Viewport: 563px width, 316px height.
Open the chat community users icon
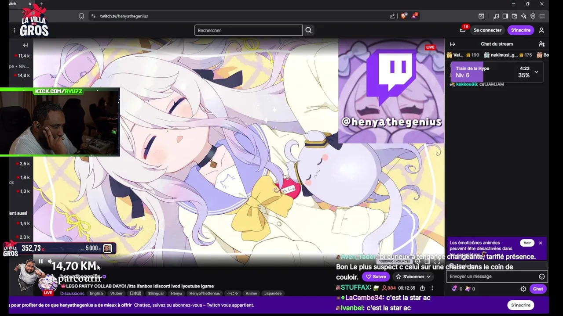tap(541, 44)
